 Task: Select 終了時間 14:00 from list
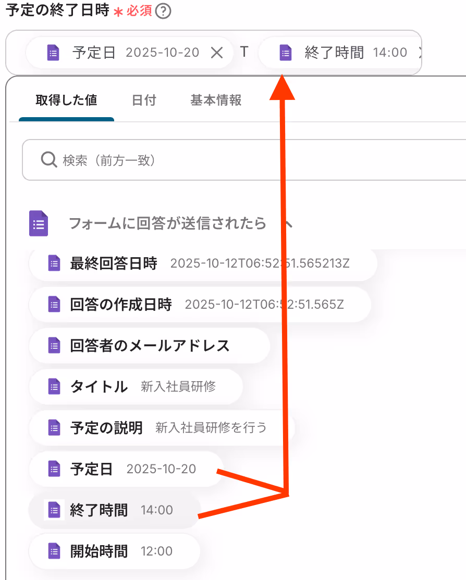pyautogui.click(x=115, y=510)
